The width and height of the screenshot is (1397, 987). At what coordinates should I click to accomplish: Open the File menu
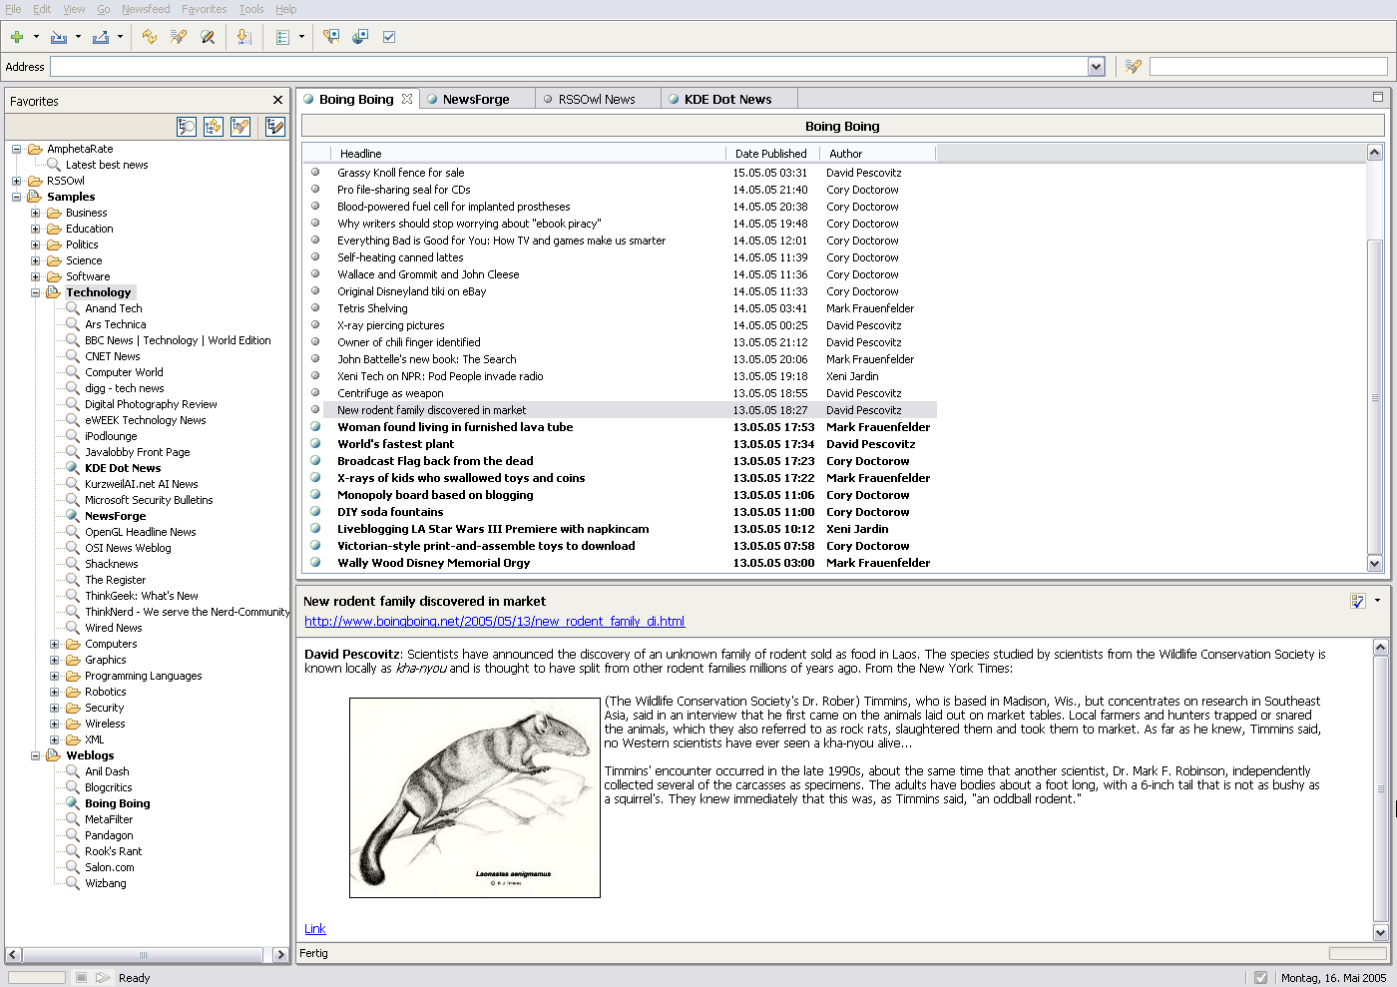[x=13, y=9]
